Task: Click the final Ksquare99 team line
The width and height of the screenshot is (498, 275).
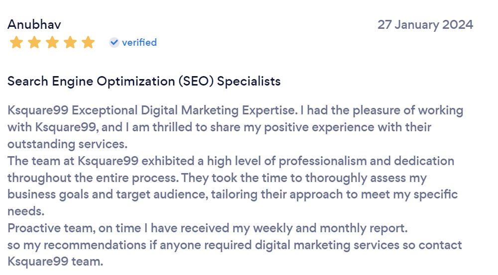Action: tap(55, 262)
